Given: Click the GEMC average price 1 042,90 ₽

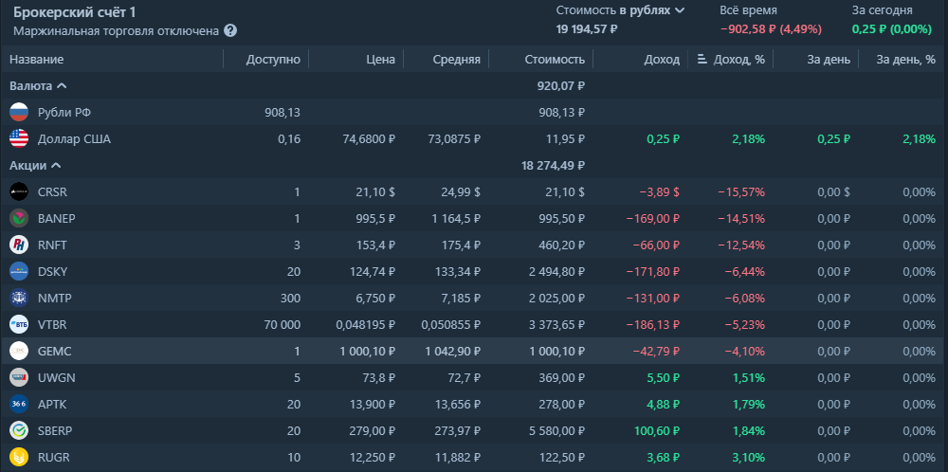Looking at the screenshot, I should click(451, 351).
